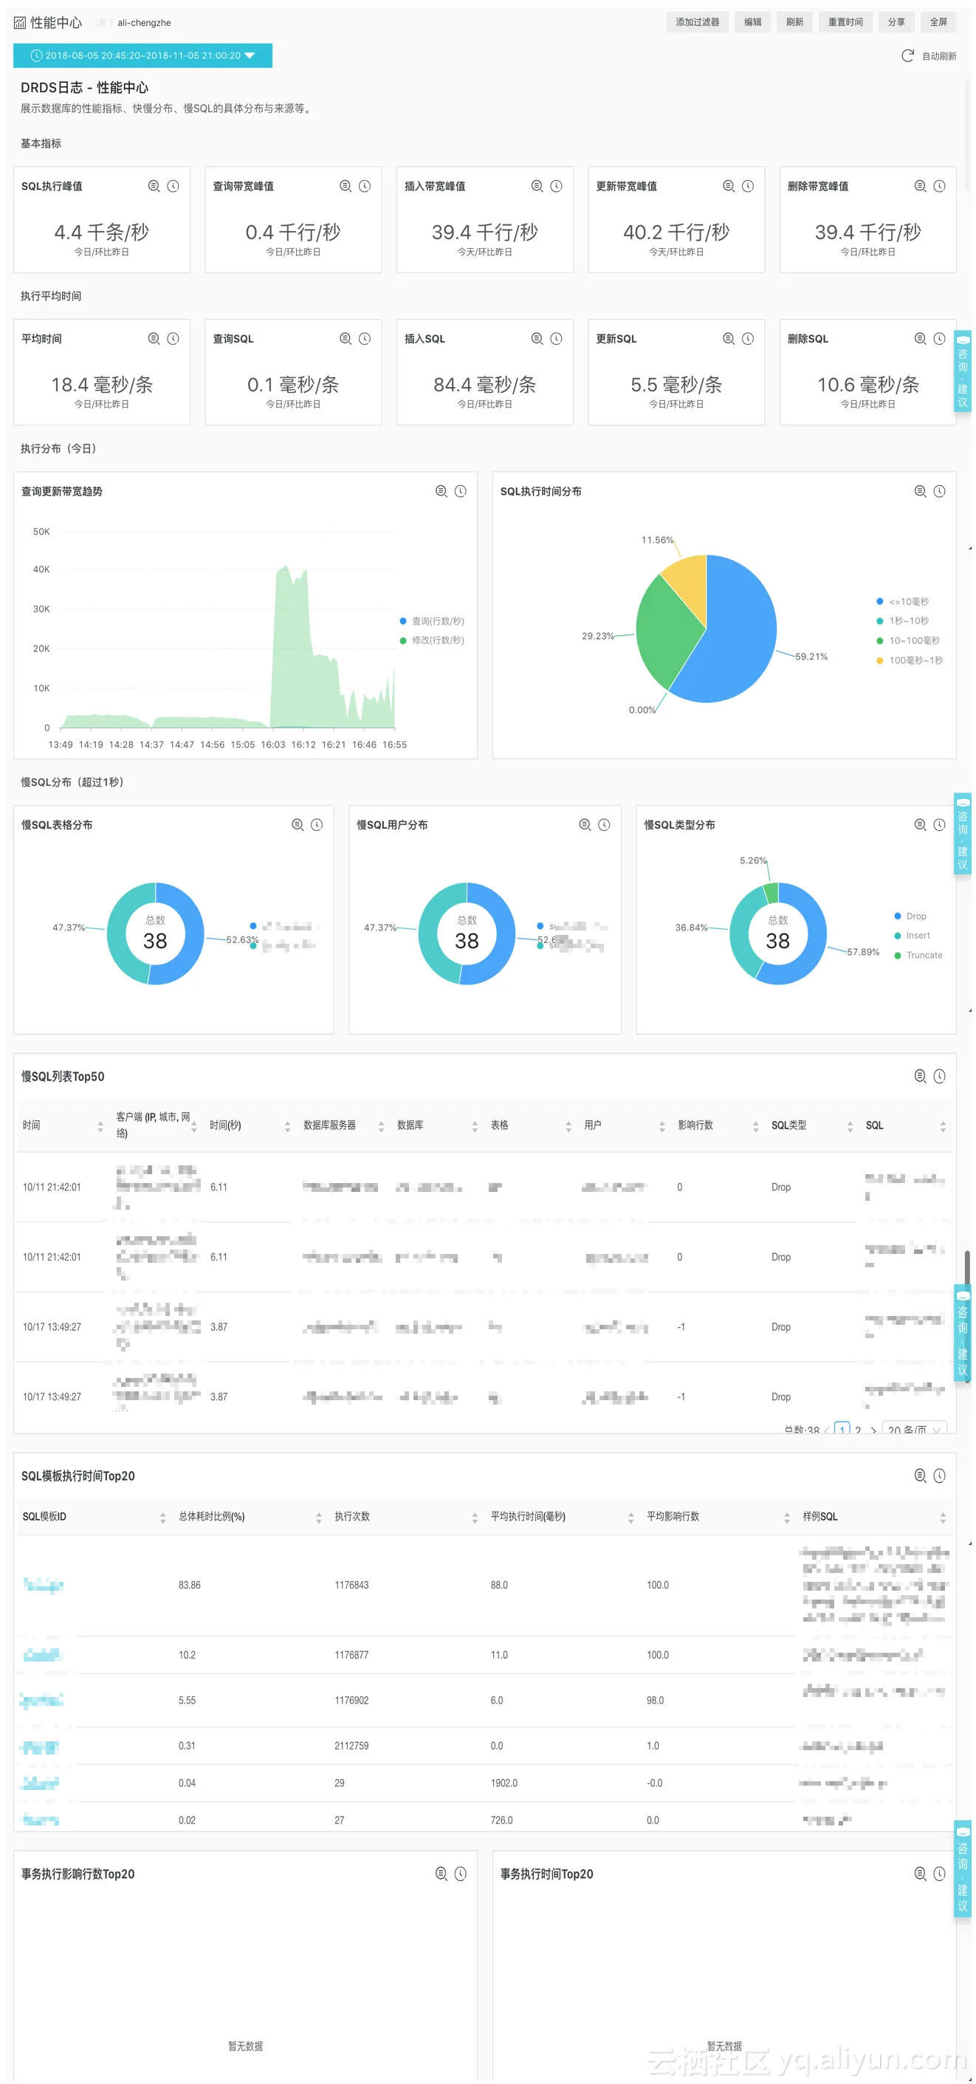Click the 咨询·建议 feedback tab beside 删除SQL card
Viewport: 976px width, 2084px height.
point(963,371)
